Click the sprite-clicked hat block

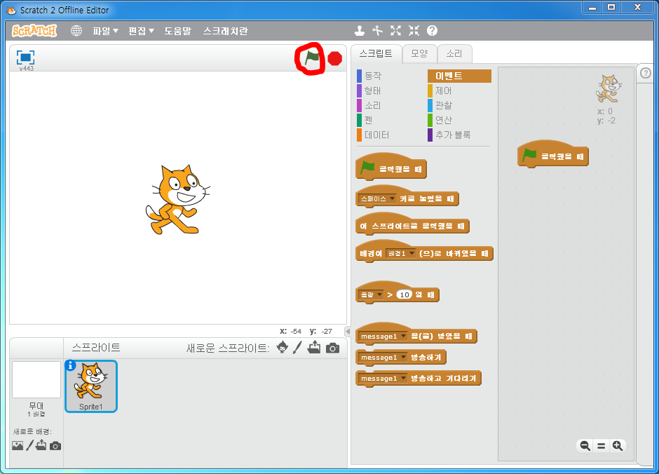[x=412, y=225]
